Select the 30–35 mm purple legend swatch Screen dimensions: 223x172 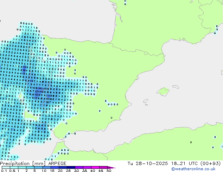point(80,167)
